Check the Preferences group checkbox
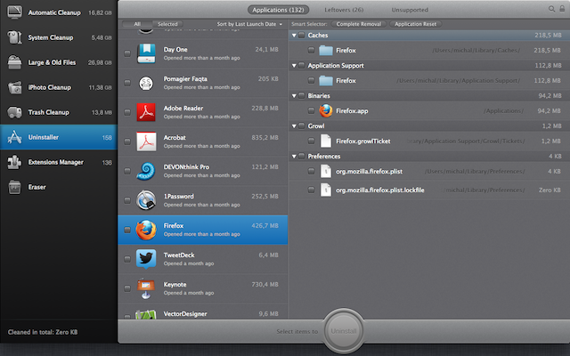570x356 pixels. [302, 157]
